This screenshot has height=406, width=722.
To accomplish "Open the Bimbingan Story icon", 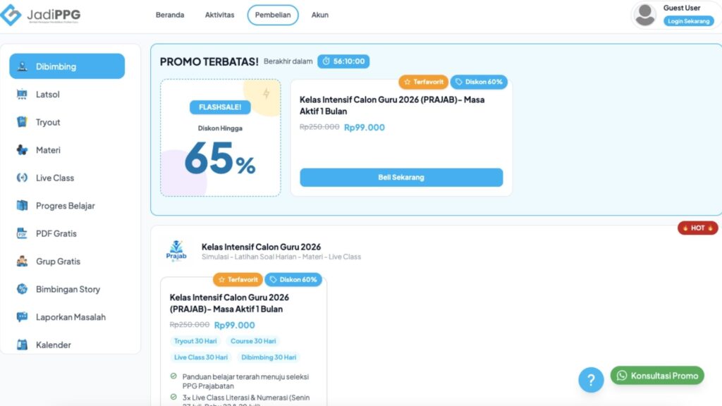I will click(x=22, y=289).
